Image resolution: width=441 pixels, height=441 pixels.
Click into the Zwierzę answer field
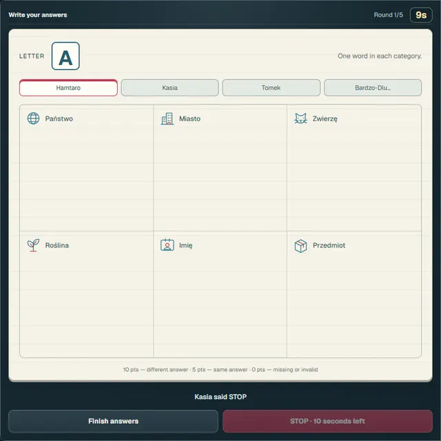354,168
